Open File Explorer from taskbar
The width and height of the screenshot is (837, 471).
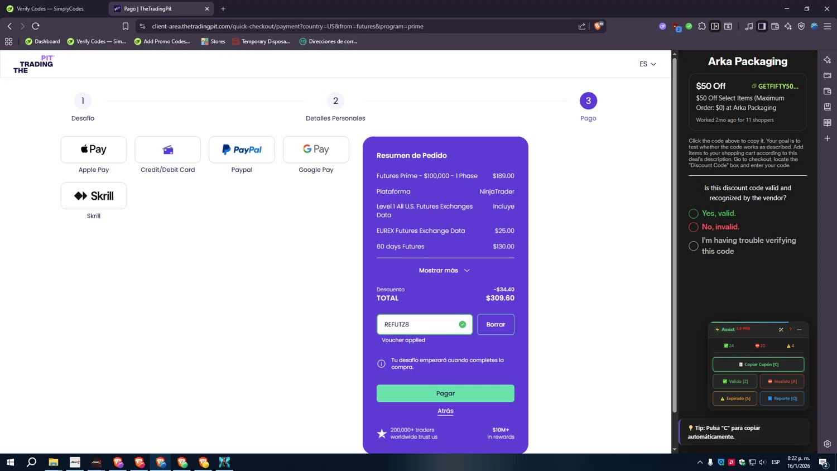pyautogui.click(x=54, y=462)
